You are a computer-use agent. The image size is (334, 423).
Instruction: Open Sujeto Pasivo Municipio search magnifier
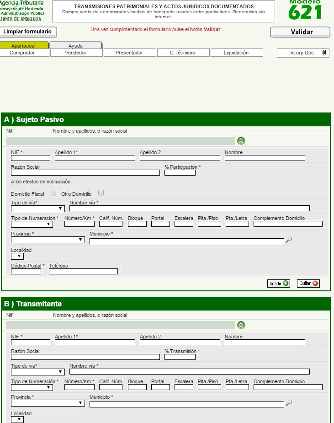[289, 240]
